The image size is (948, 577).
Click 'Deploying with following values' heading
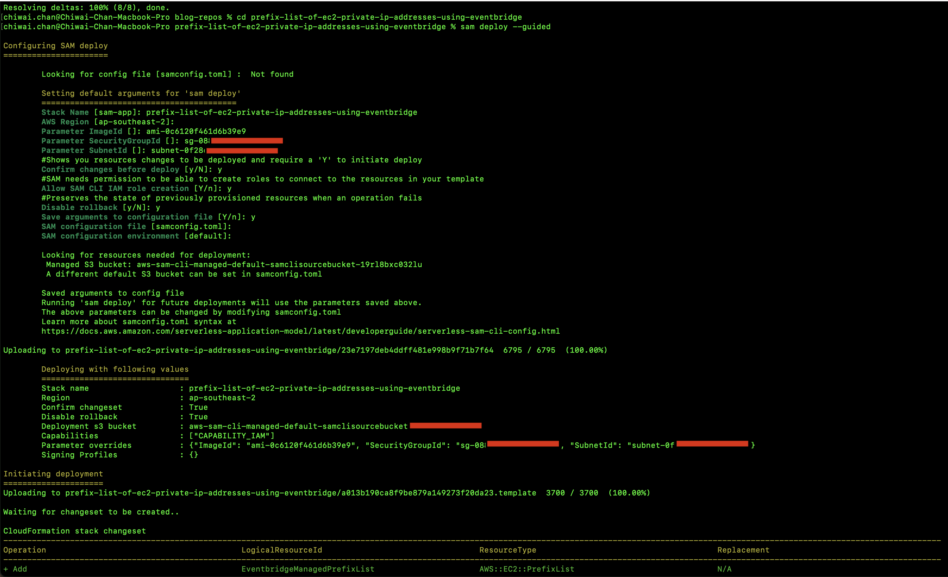point(115,369)
